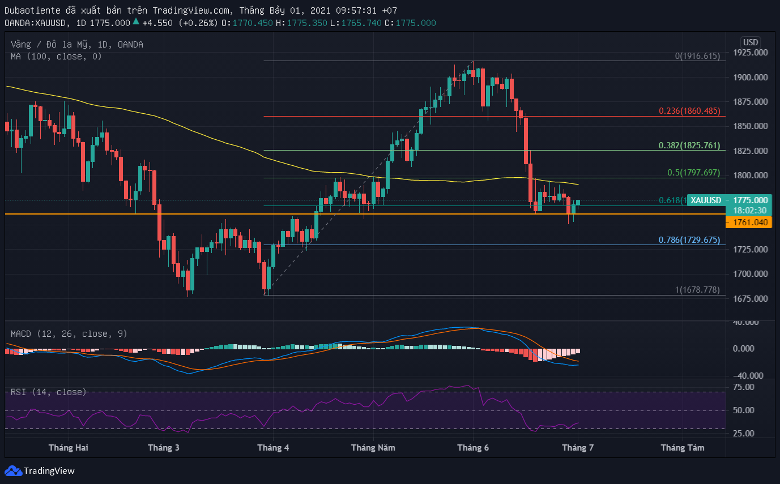Image resolution: width=780 pixels, height=484 pixels.
Task: Click the MA (100, close, 0) legend
Action: [x=56, y=56]
